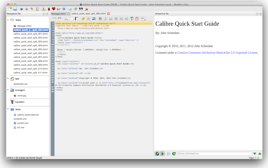Screen dimensions: 268x168
Task: Click the icon with red X in main toolbar
Action: pos(86,9)
